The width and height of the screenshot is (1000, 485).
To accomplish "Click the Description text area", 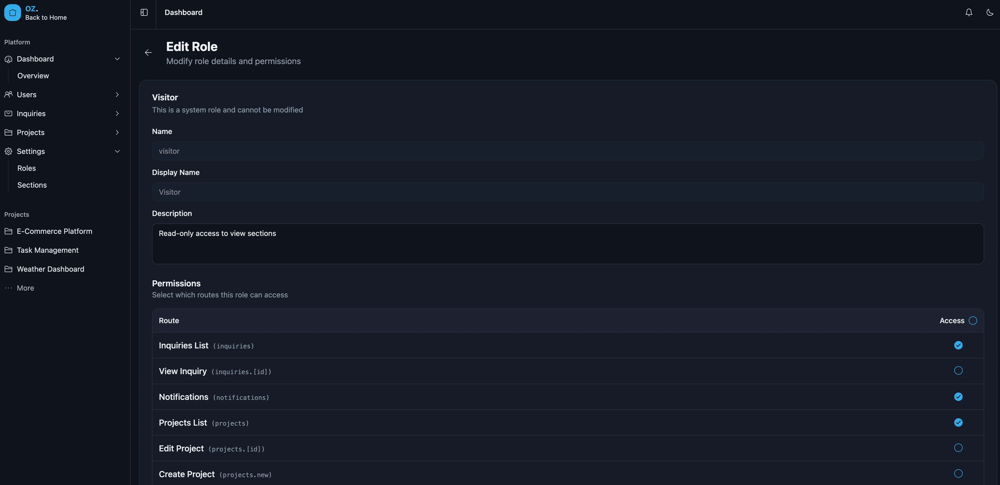I will point(567,244).
